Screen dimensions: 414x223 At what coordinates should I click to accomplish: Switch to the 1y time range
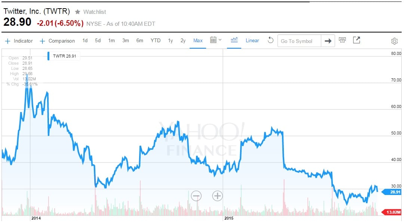point(171,41)
